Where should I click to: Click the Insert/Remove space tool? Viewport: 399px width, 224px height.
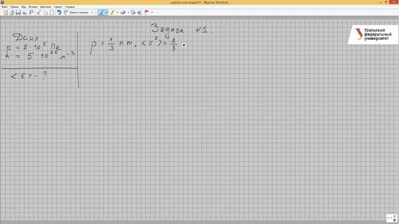tap(139, 12)
